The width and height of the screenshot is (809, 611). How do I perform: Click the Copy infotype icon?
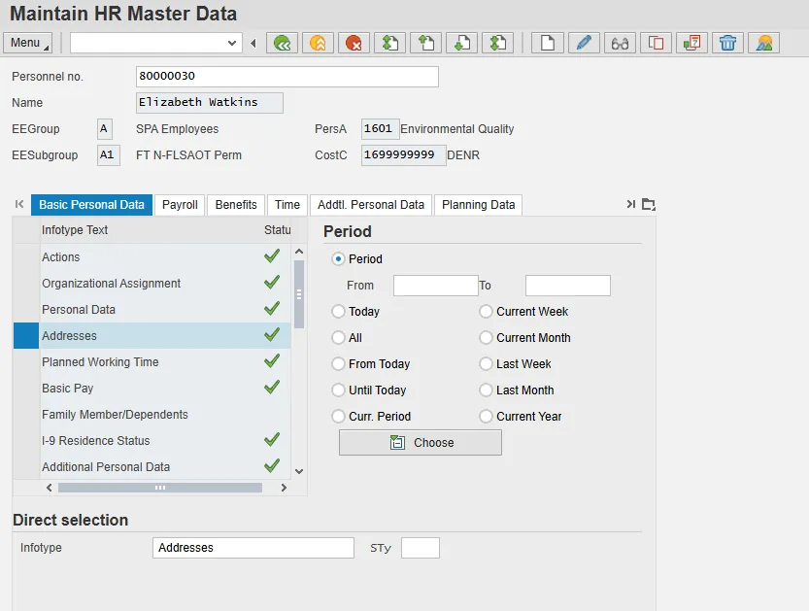click(656, 43)
